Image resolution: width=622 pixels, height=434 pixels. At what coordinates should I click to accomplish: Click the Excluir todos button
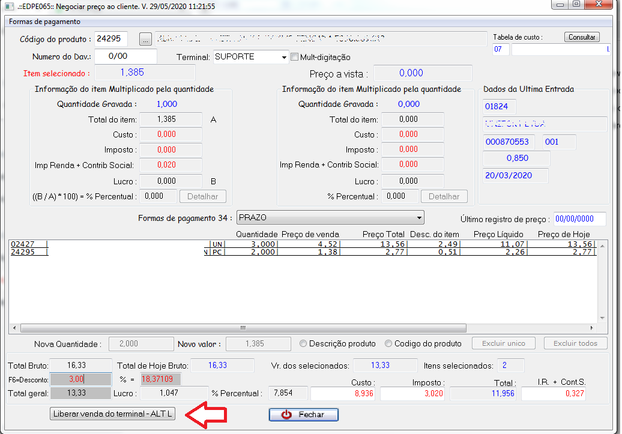point(575,344)
